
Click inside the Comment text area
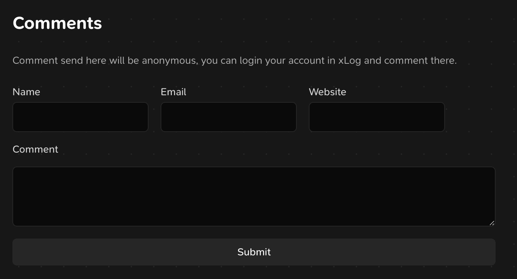click(x=254, y=196)
